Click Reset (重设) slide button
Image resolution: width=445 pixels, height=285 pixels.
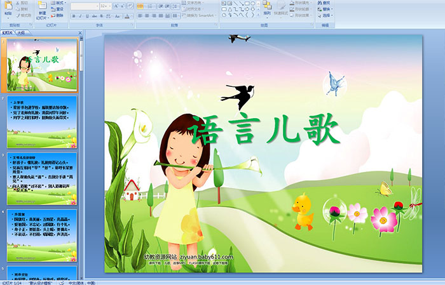pyautogui.click(x=57, y=9)
